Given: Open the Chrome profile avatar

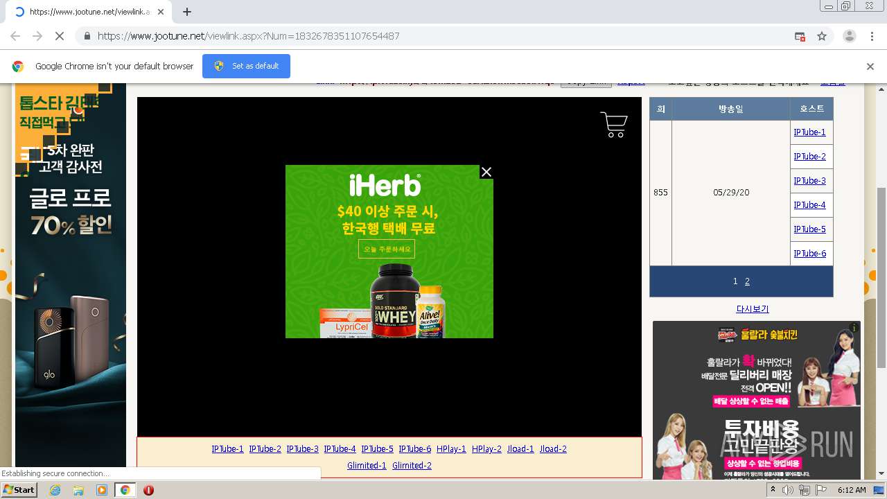Looking at the screenshot, I should coord(849,36).
